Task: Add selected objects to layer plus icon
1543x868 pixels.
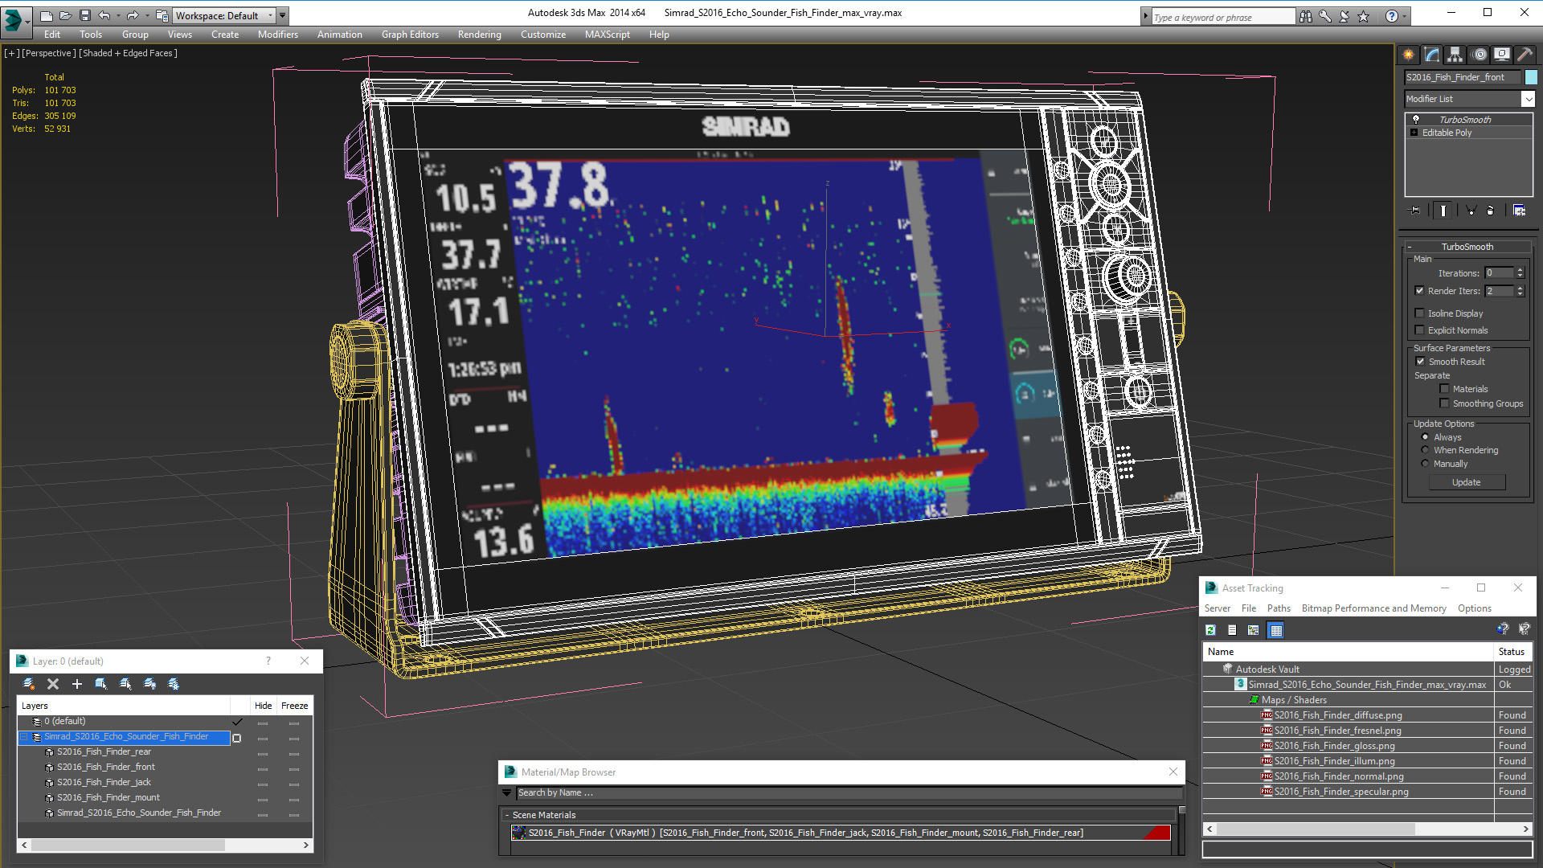Action: click(x=77, y=684)
